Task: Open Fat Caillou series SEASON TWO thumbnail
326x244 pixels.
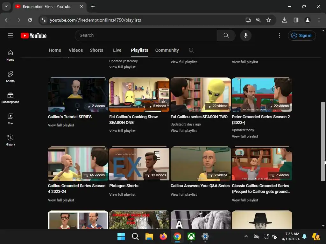Action: pos(201,94)
